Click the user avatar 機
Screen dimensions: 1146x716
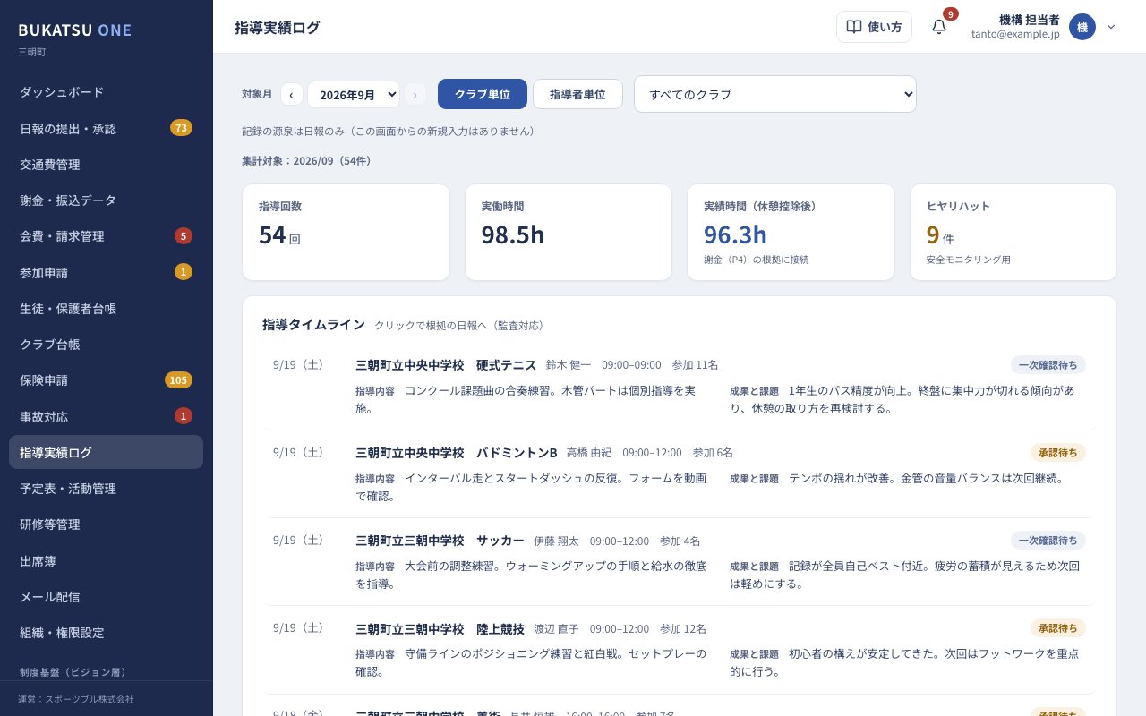[1082, 27]
